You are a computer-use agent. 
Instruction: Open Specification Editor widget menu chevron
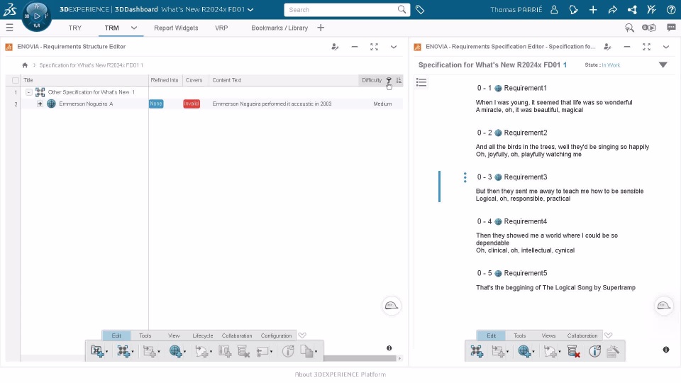[666, 47]
